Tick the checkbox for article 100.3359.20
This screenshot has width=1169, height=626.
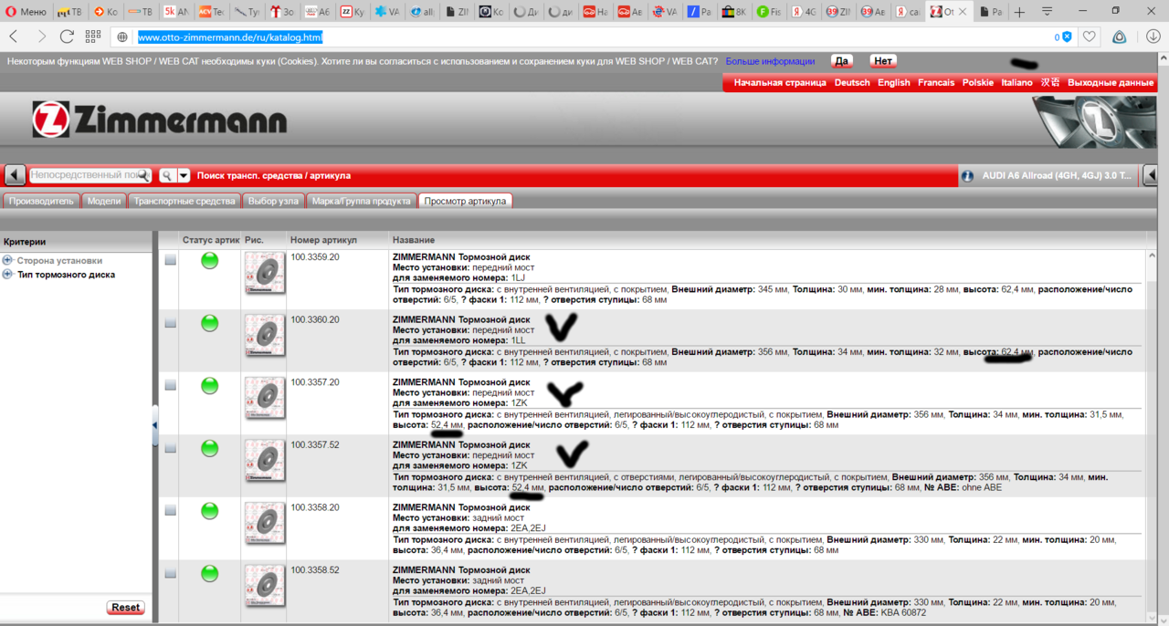170,260
